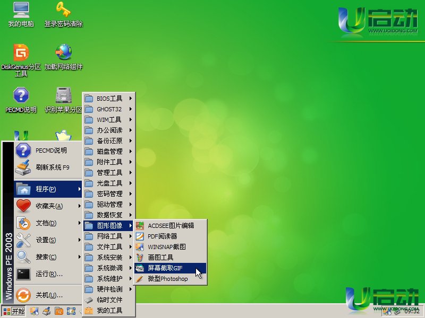Launch 登录密码清除 key icon on desktop
The width and height of the screenshot is (425, 318).
pyautogui.click(x=63, y=14)
